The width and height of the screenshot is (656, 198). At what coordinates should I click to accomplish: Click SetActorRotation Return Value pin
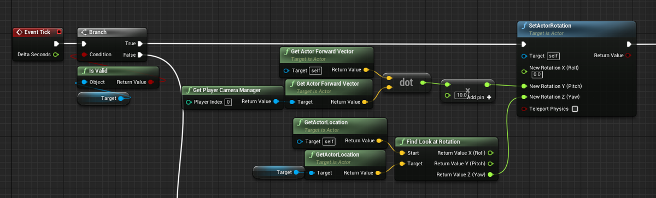tap(628, 56)
